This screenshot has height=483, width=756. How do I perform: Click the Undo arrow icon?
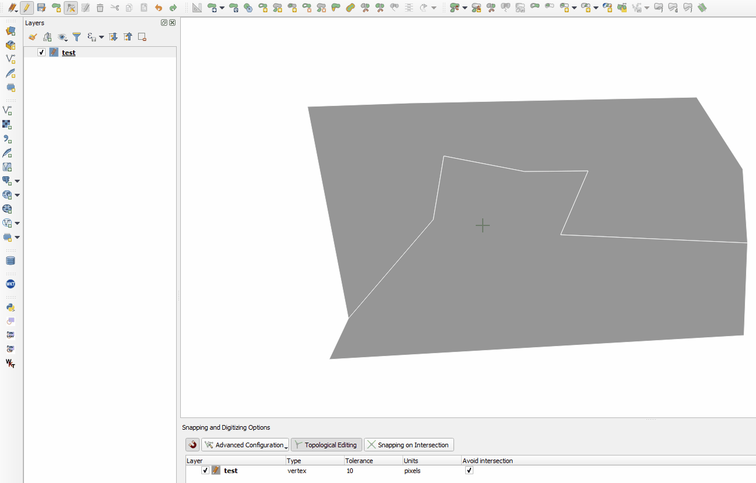[158, 8]
